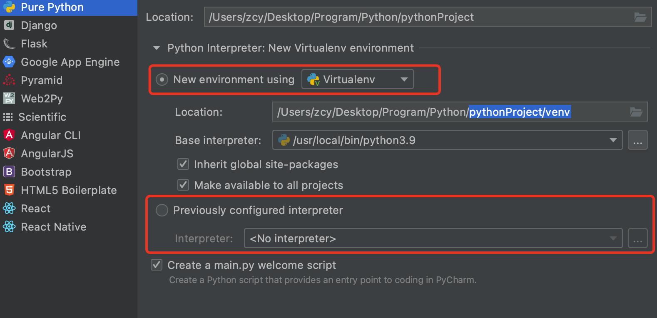Open the No interpreter dropdown
Viewport: 657px width, 318px height.
tap(433, 238)
